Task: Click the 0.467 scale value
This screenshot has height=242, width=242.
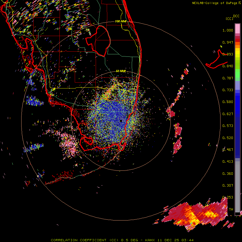Action: coord(228,150)
